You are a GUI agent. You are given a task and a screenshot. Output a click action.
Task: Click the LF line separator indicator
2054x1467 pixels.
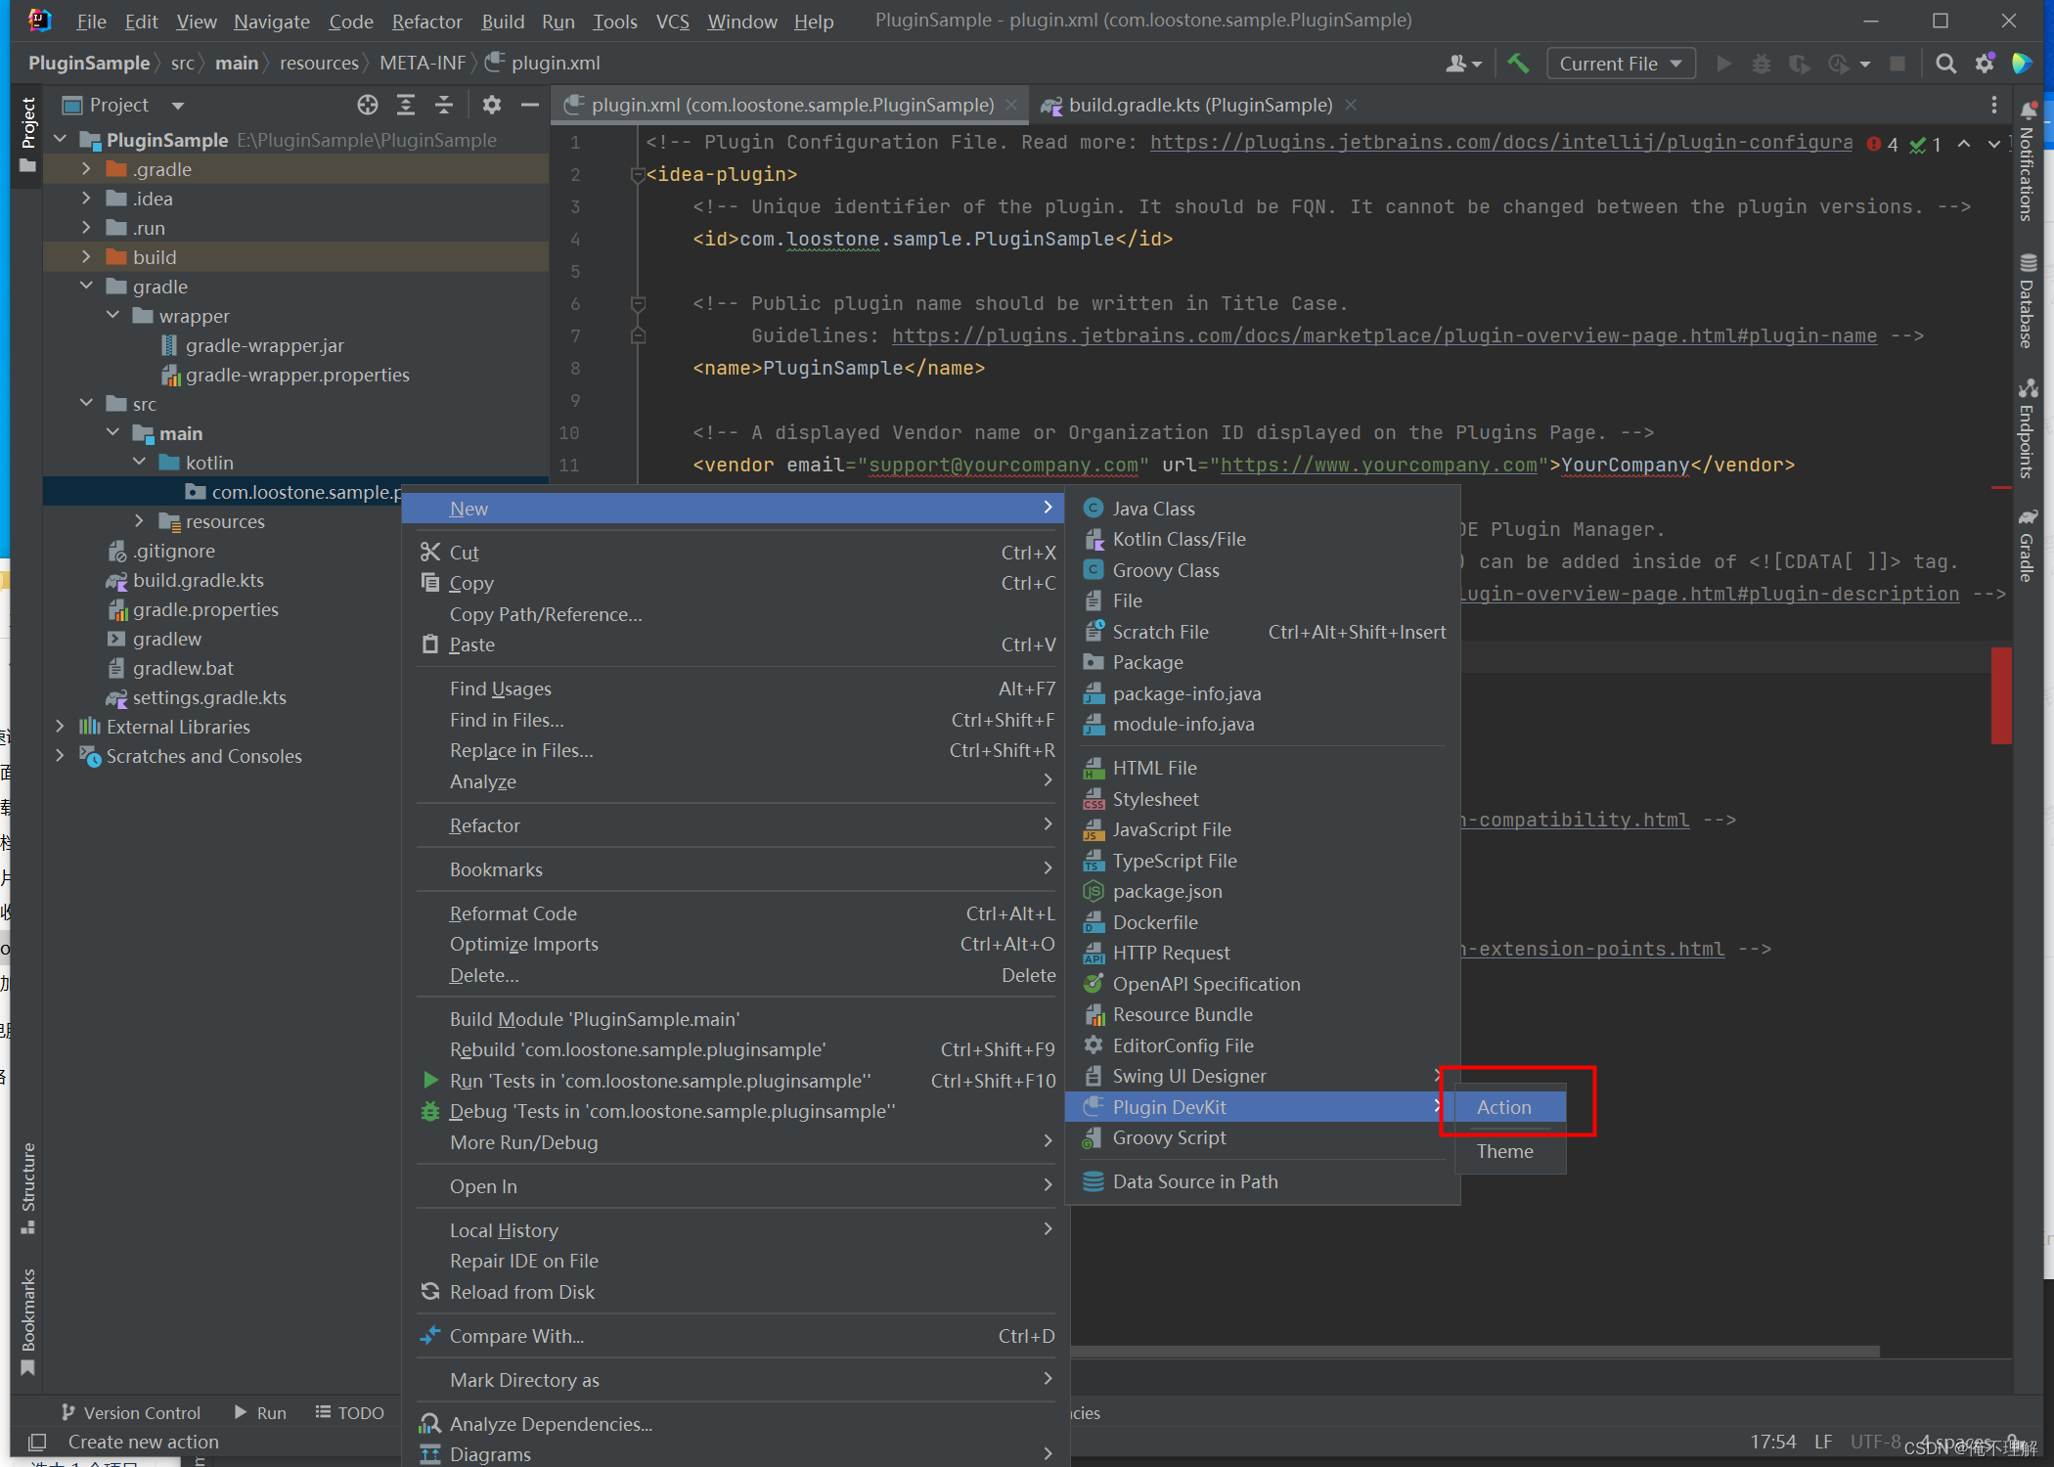click(1823, 1442)
